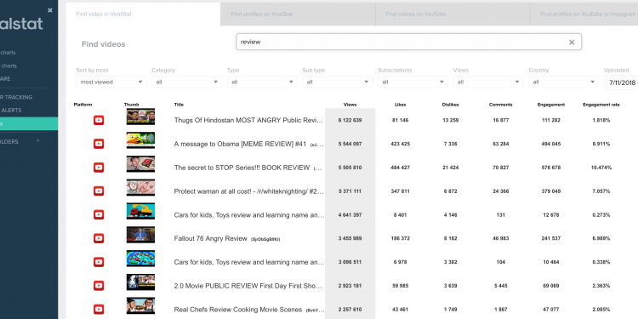Click the search box containing 'review'
The height and width of the screenshot is (319, 638).
(x=408, y=42)
